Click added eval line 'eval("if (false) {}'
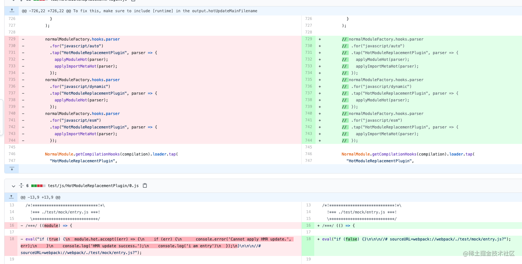Viewport: 522px width, 264px height. coord(416,239)
